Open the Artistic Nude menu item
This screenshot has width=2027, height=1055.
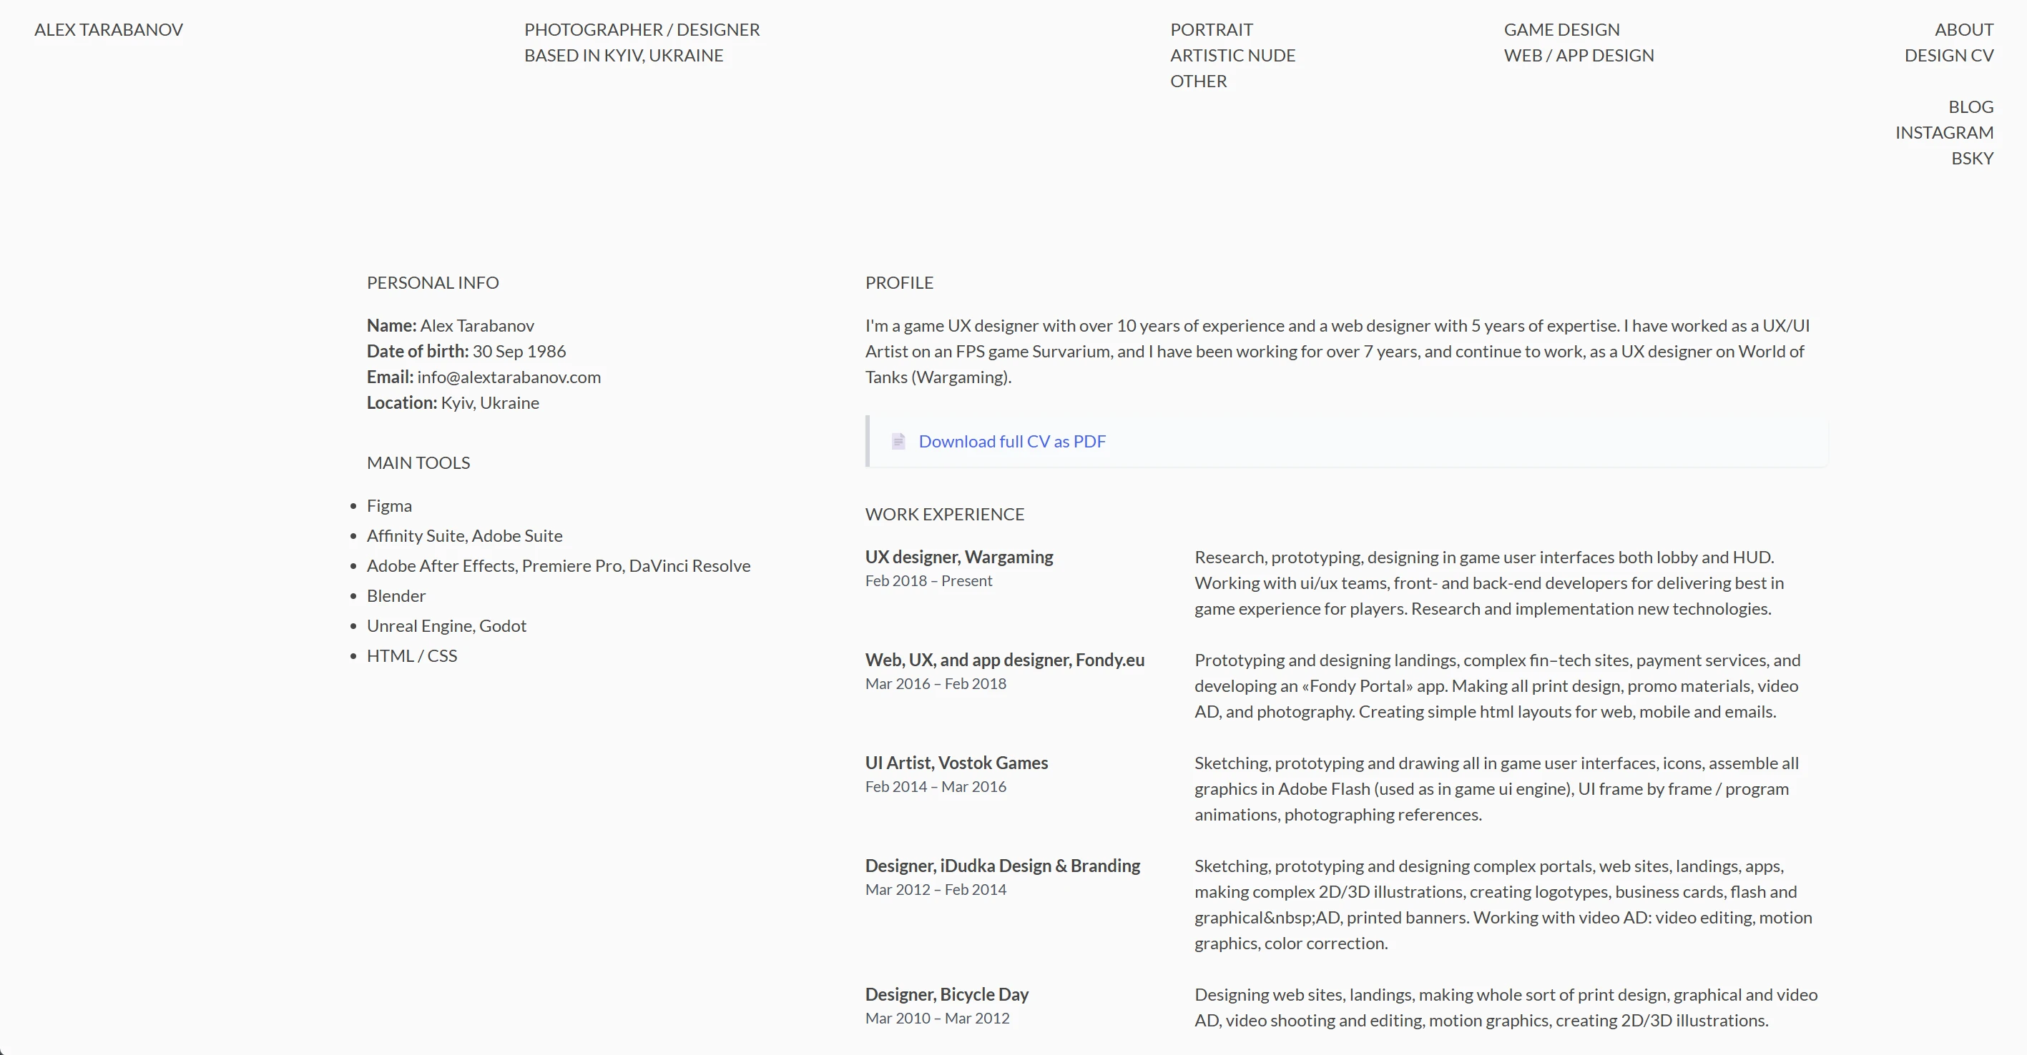pos(1232,56)
